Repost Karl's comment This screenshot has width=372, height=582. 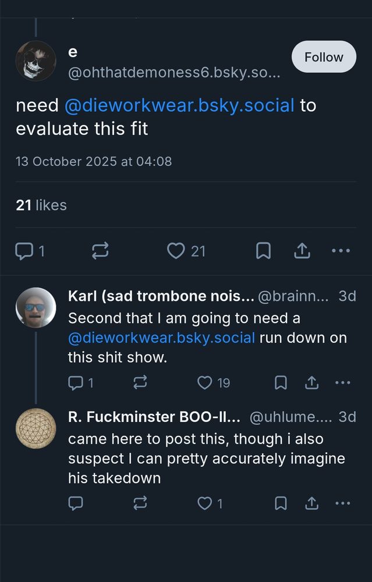click(x=140, y=382)
